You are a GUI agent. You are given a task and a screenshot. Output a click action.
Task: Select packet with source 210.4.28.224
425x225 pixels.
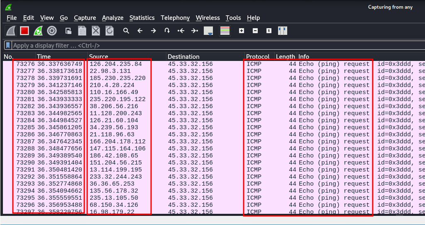pyautogui.click(x=214, y=85)
